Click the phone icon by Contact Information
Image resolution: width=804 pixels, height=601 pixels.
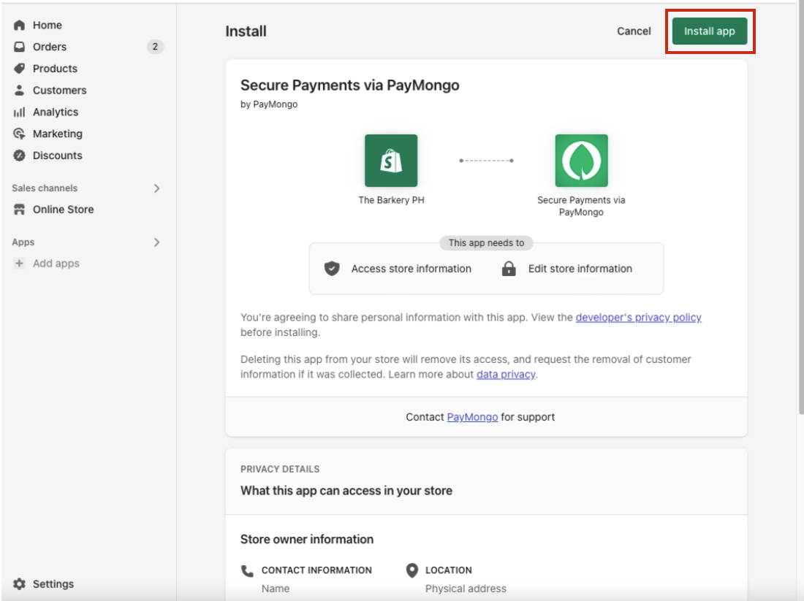[x=247, y=570]
